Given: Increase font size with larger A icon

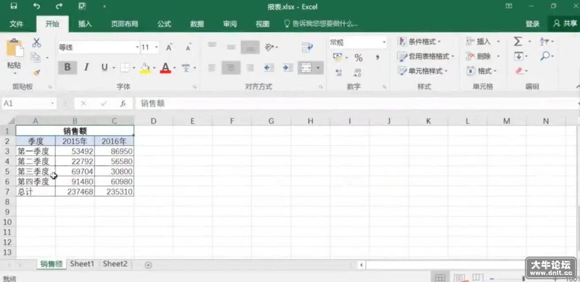Looking at the screenshot, I should click(x=169, y=47).
